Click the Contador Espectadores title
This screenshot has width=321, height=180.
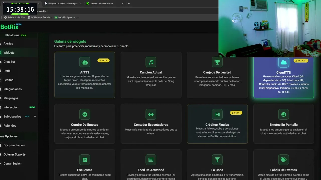coord(151,125)
